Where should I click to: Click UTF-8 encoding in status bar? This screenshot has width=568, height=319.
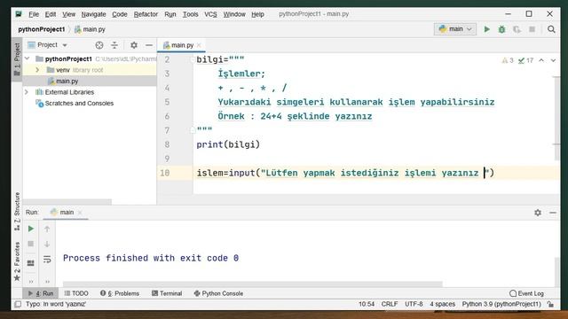coord(414,304)
